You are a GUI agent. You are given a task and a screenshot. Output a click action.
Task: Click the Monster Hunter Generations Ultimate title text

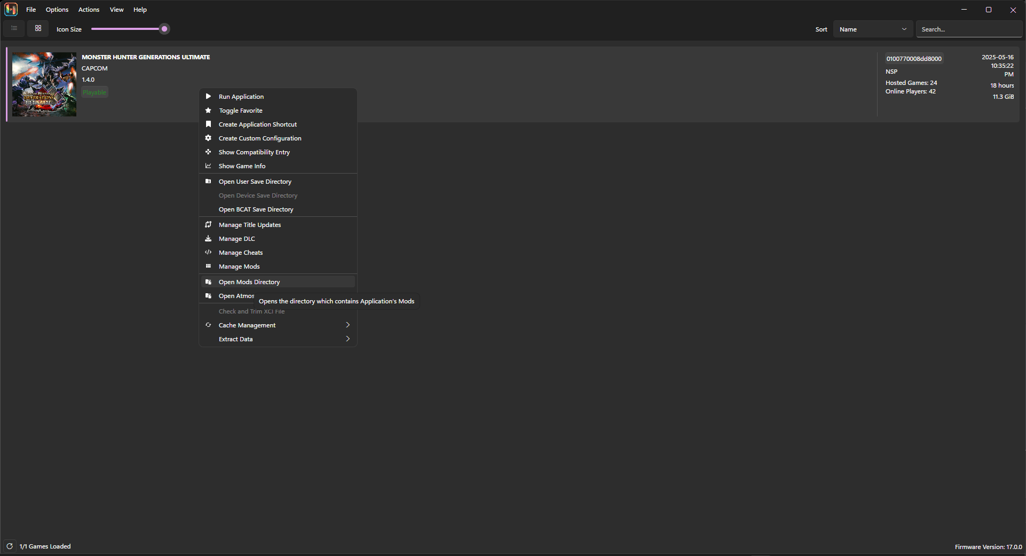146,57
